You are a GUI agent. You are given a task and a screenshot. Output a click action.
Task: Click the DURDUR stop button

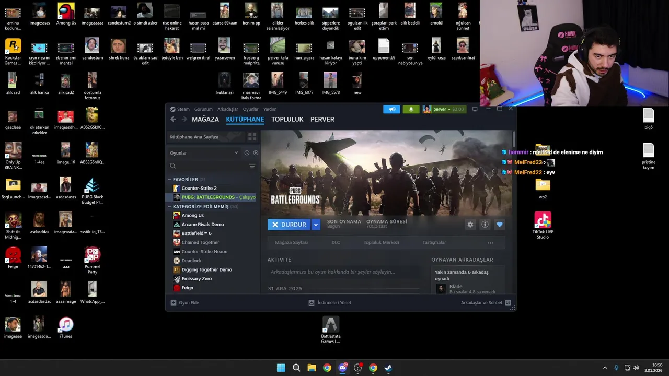(x=289, y=225)
